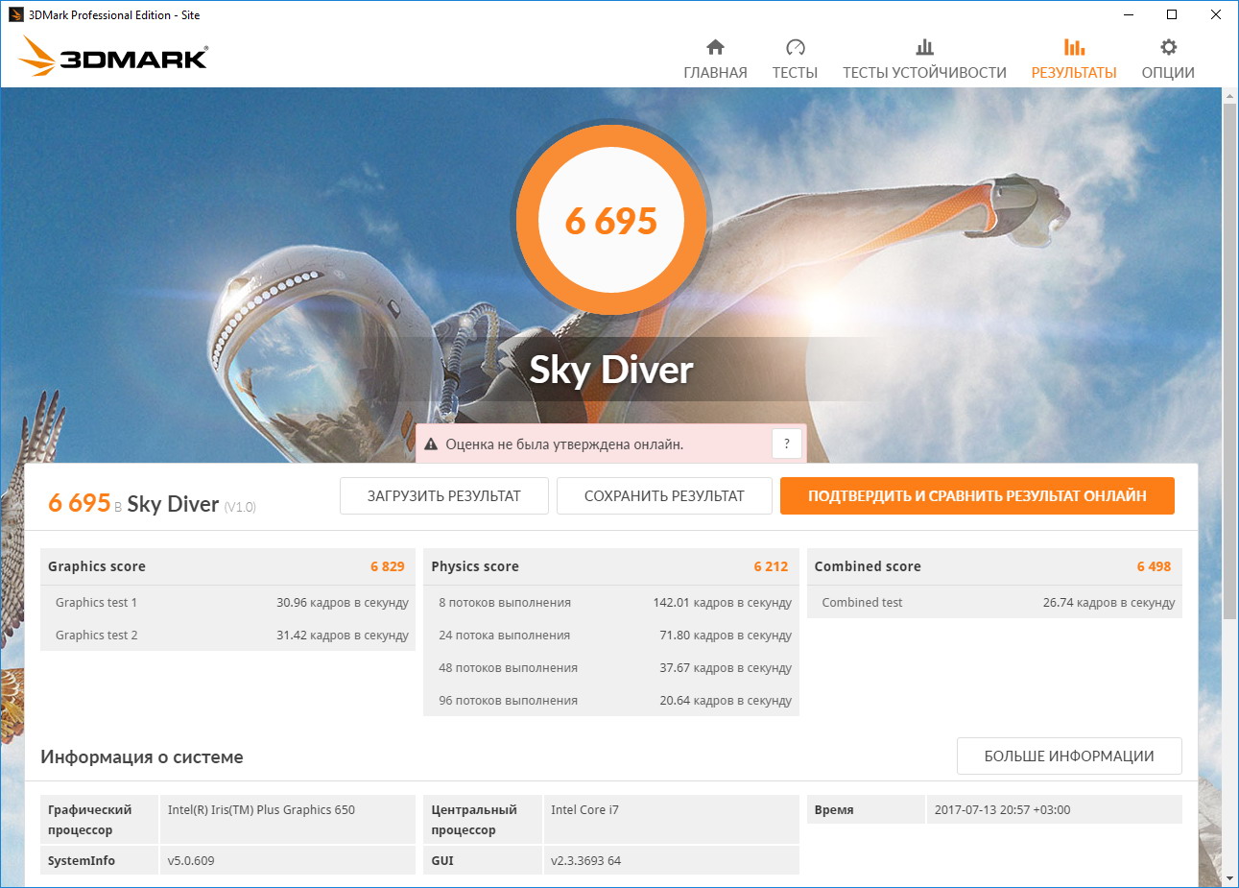Click the Центральный процессор label
Viewport: 1239px width, 888px height.
474,820
